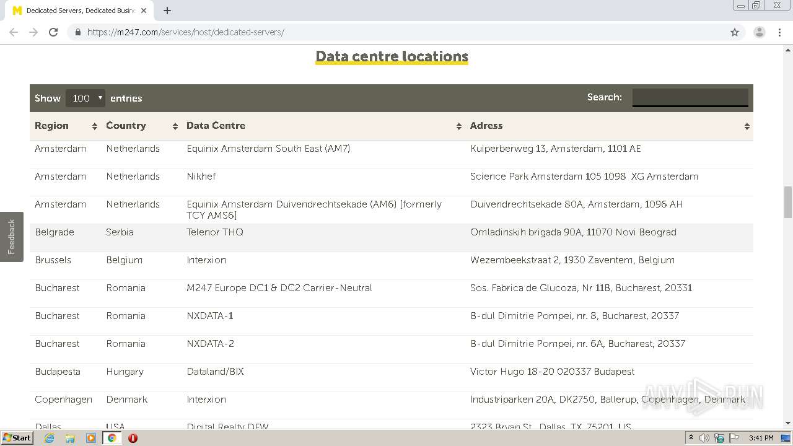Click the page vertical scrollbar thumb
Viewport: 793px width, 446px height.
point(788,202)
